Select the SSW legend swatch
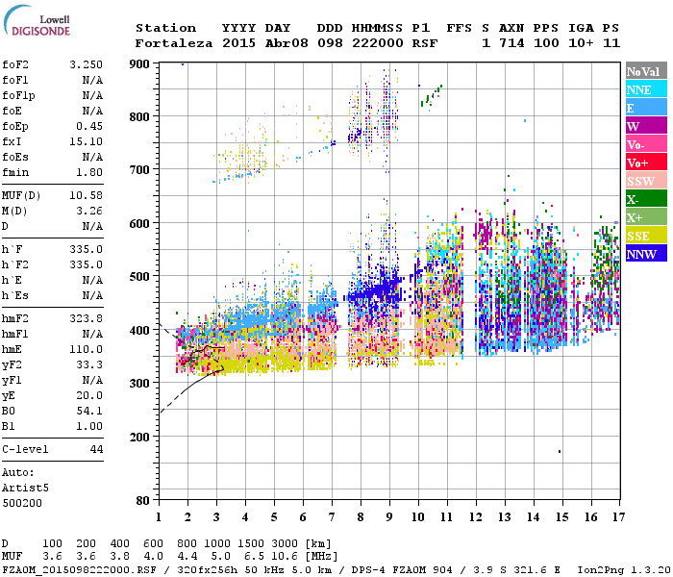The width and height of the screenshot is (673, 577). click(x=646, y=181)
